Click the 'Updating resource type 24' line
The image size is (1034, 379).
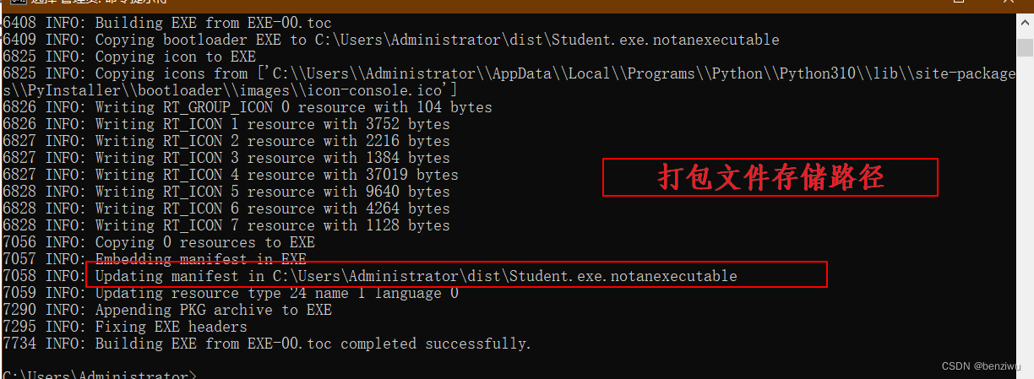tap(231, 293)
